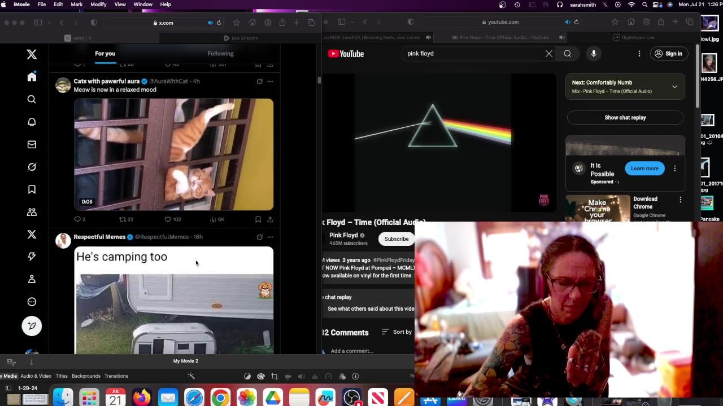This screenshot has width=723, height=406.
Task: Open options for It Is Possible ad
Action: pos(674,169)
